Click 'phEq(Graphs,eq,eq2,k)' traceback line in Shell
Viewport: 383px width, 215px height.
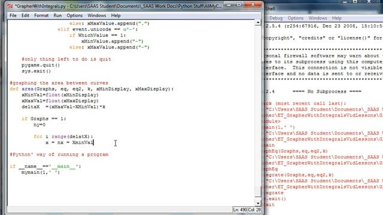(296, 151)
